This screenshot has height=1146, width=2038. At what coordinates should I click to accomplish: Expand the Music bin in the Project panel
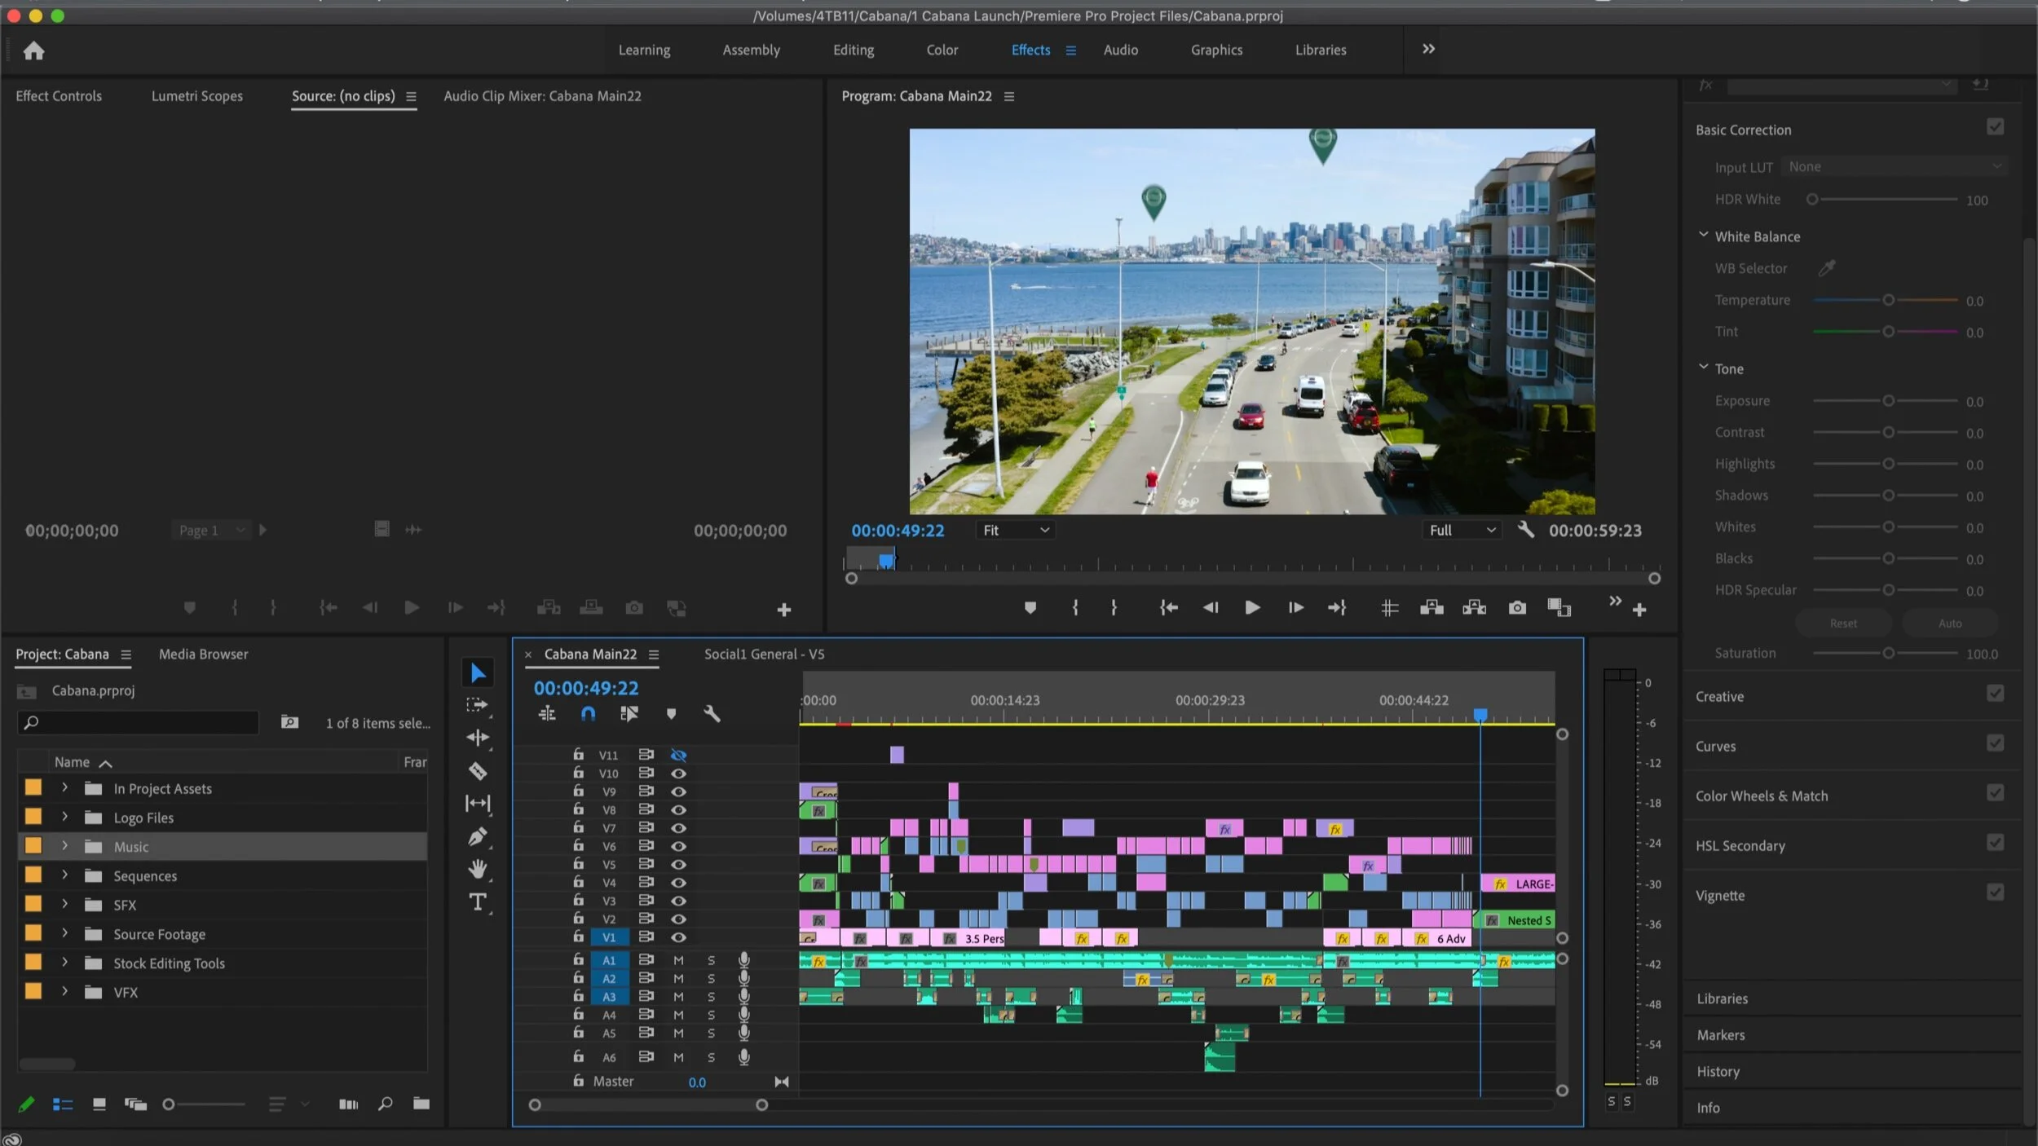pyautogui.click(x=64, y=846)
